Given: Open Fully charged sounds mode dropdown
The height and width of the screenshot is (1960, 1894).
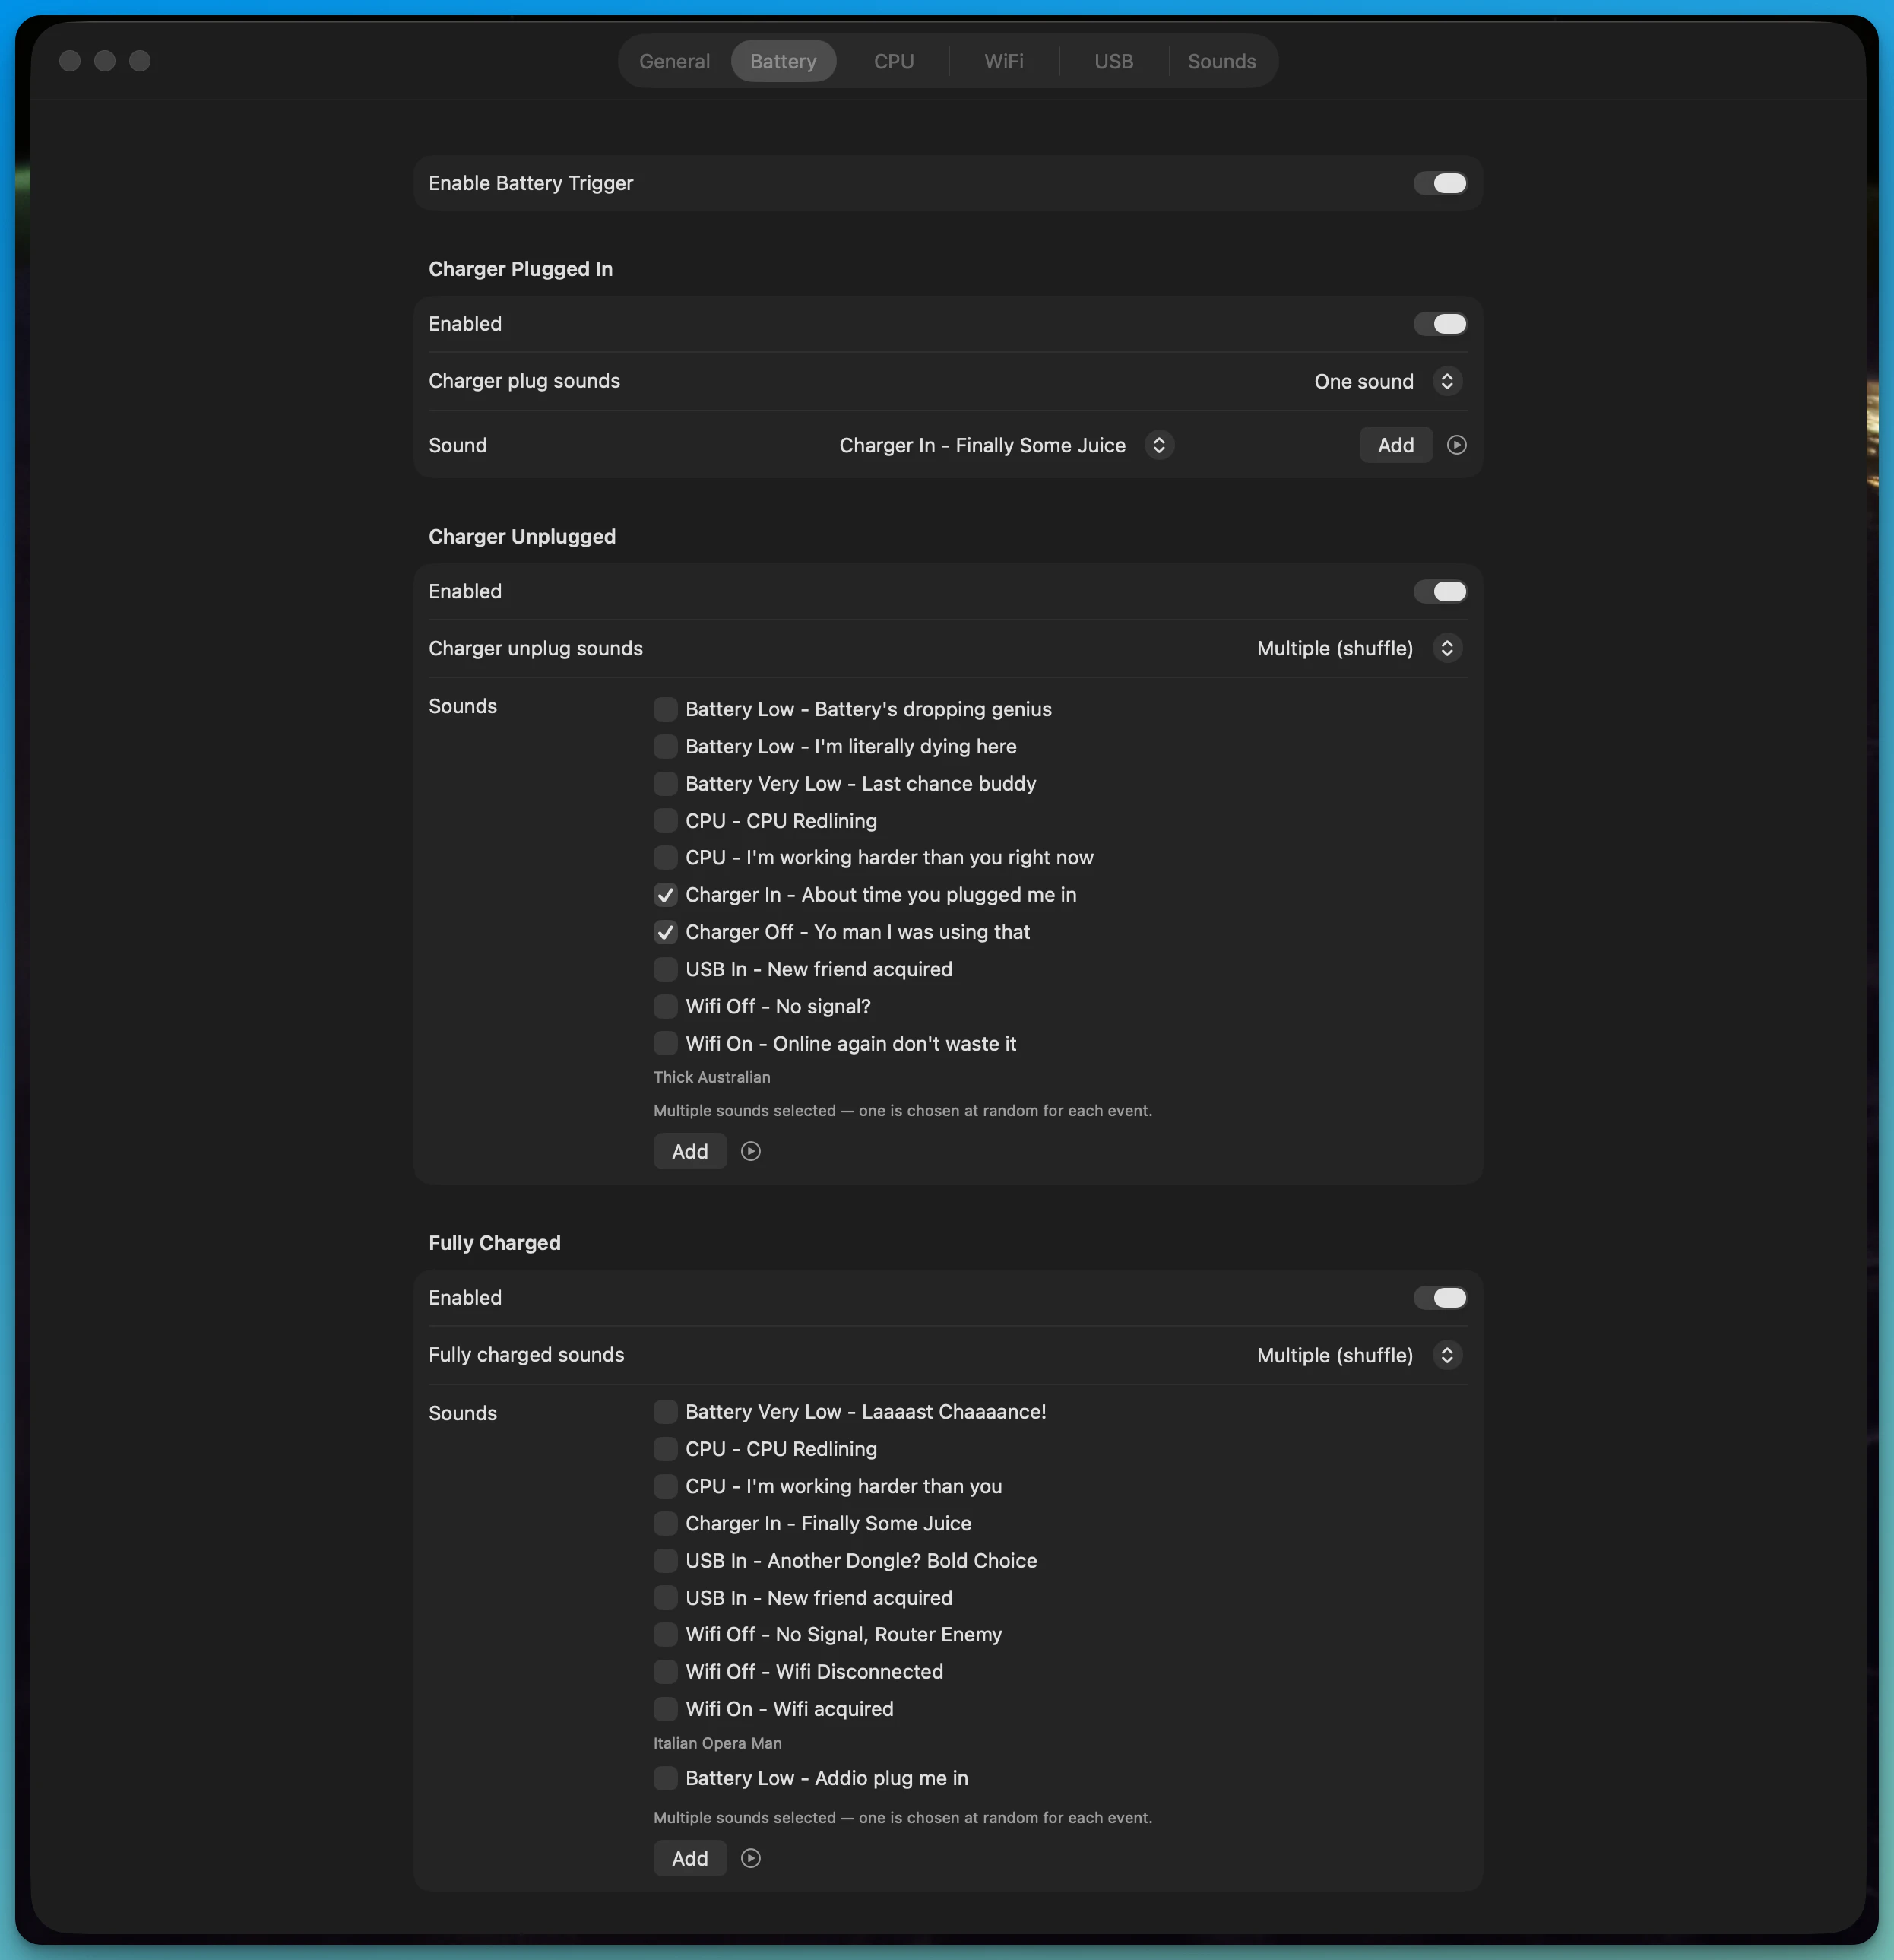Looking at the screenshot, I should point(1446,1355).
